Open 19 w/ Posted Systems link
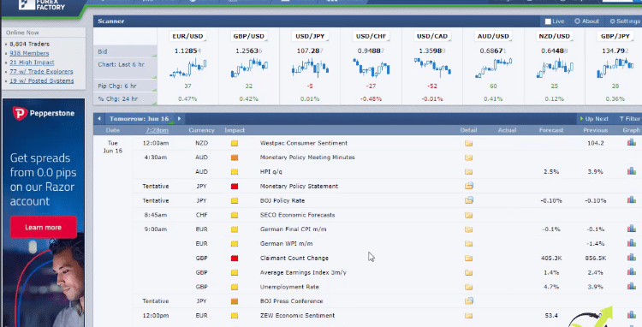Screen dimensions: 642x327 tap(42, 80)
